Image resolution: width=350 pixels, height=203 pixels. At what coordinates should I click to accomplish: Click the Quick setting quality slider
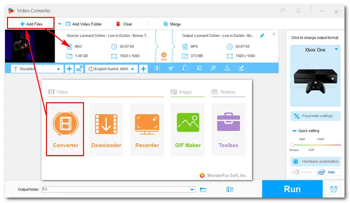(315, 145)
